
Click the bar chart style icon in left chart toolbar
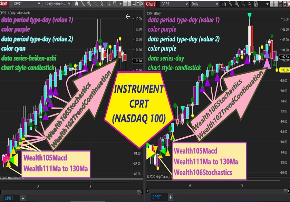(x=76, y=4)
